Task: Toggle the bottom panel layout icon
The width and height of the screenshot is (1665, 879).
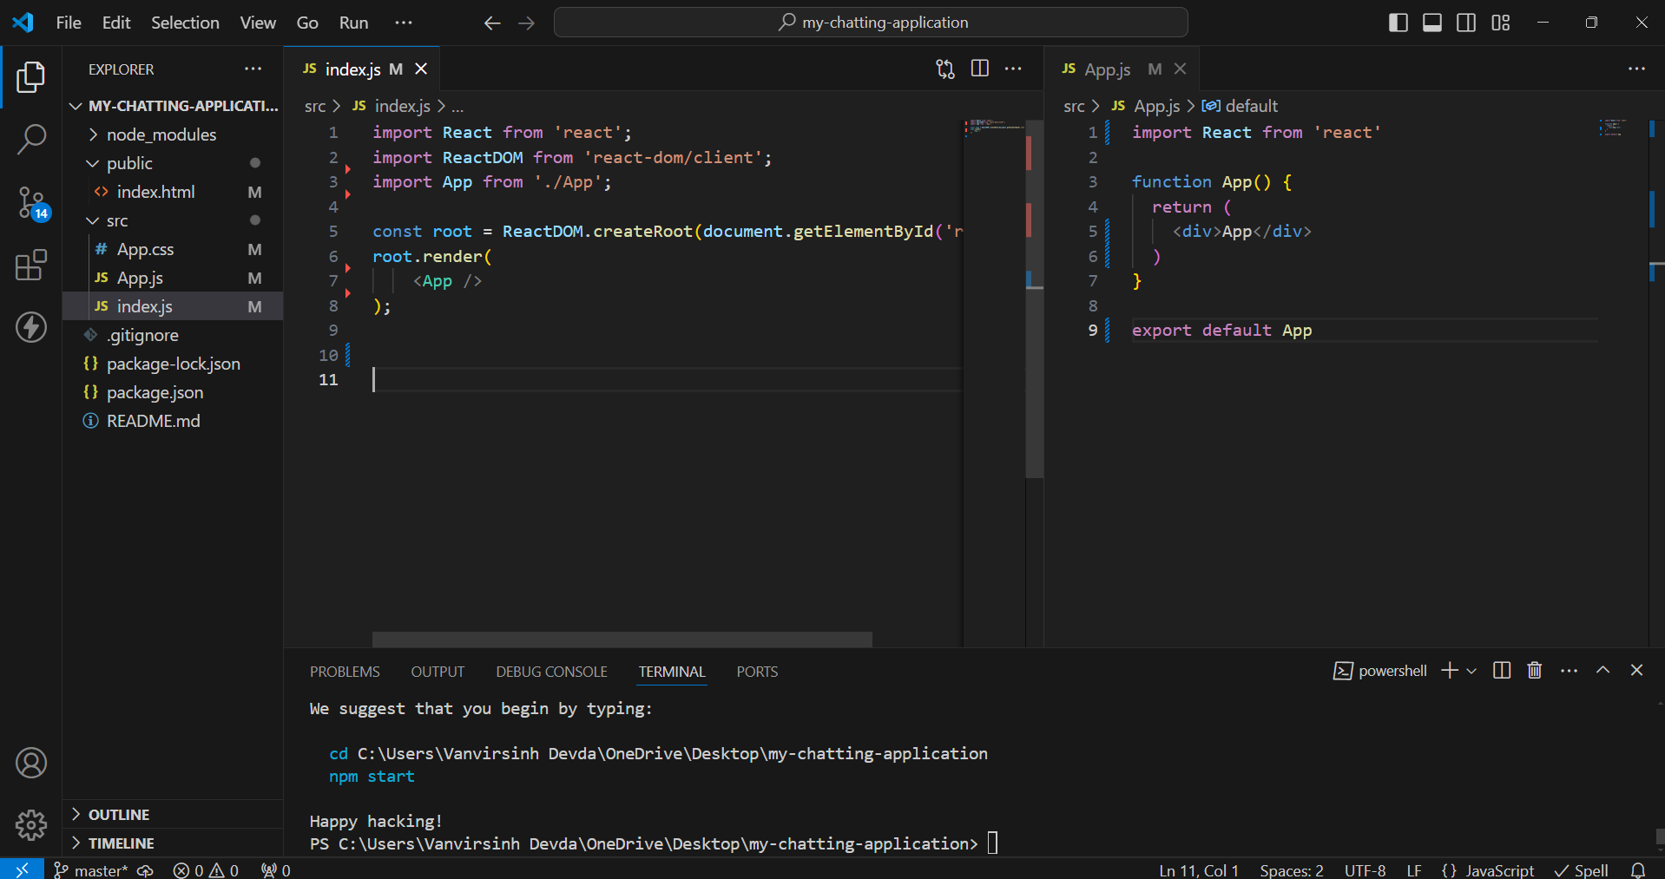Action: click(x=1432, y=23)
